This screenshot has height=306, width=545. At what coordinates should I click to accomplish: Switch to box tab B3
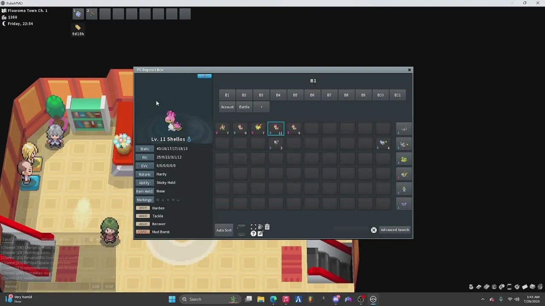[261, 95]
